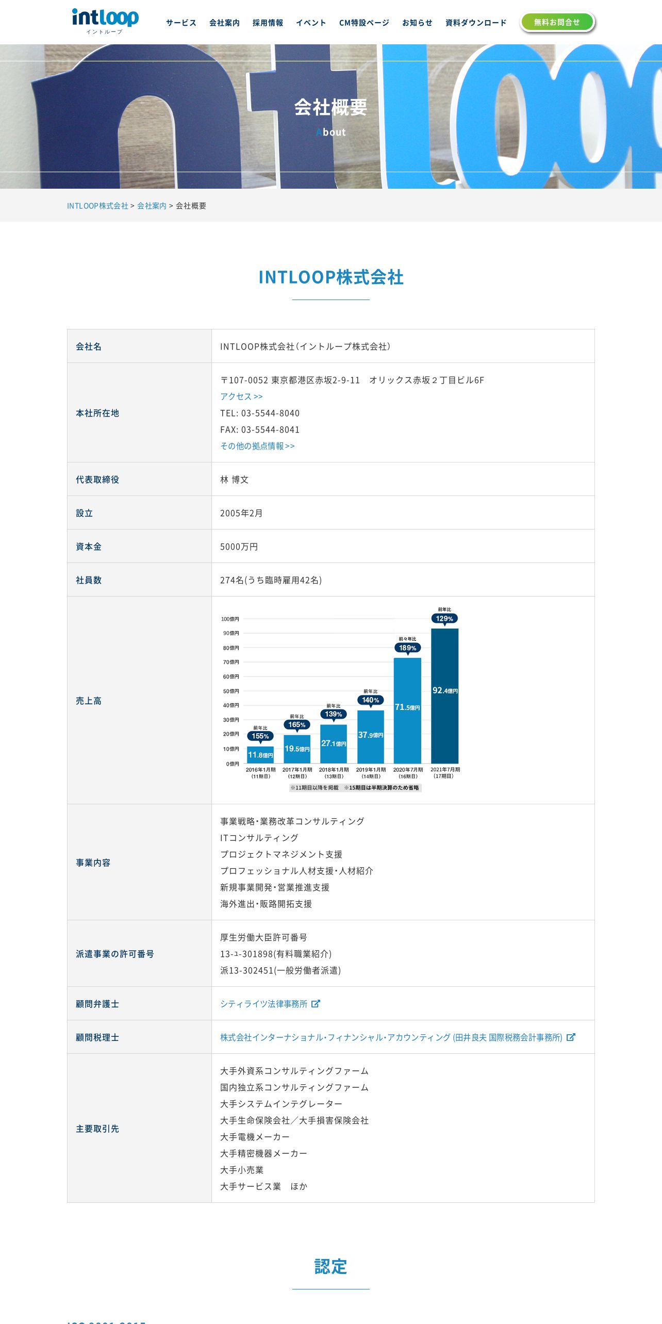Click the 会社名 row label
The image size is (662, 1324).
[x=89, y=346]
